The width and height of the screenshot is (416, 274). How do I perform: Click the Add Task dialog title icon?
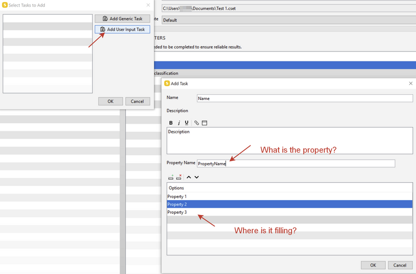[x=167, y=84]
